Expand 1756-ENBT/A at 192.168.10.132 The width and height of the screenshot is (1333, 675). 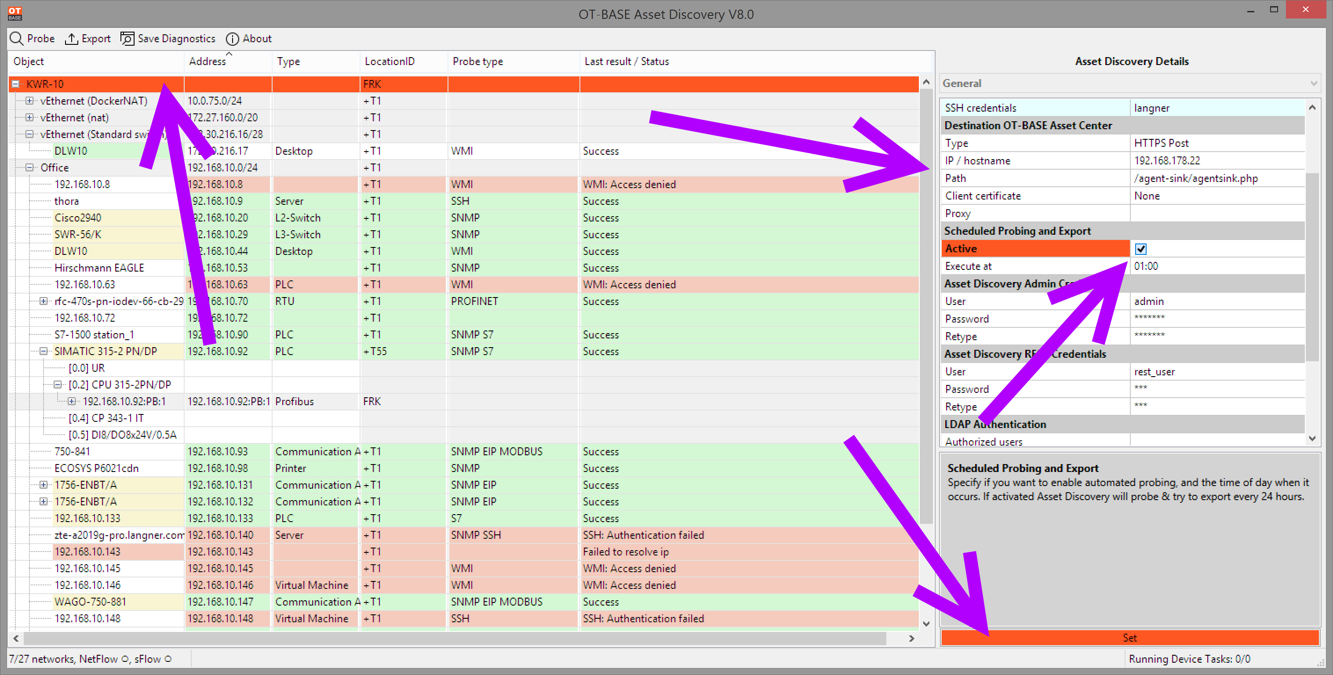coord(44,501)
